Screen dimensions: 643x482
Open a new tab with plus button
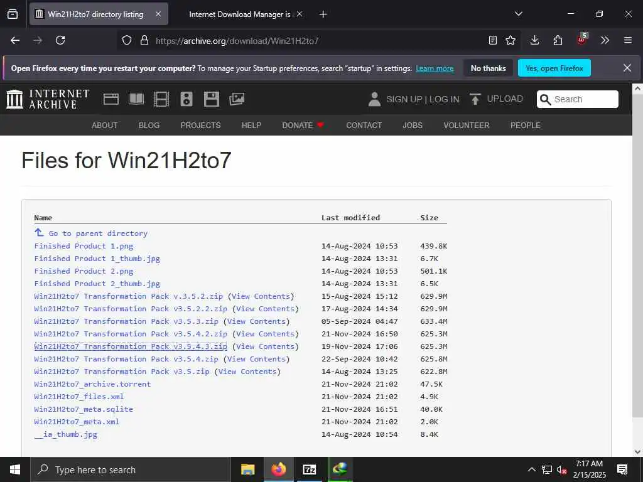click(323, 14)
